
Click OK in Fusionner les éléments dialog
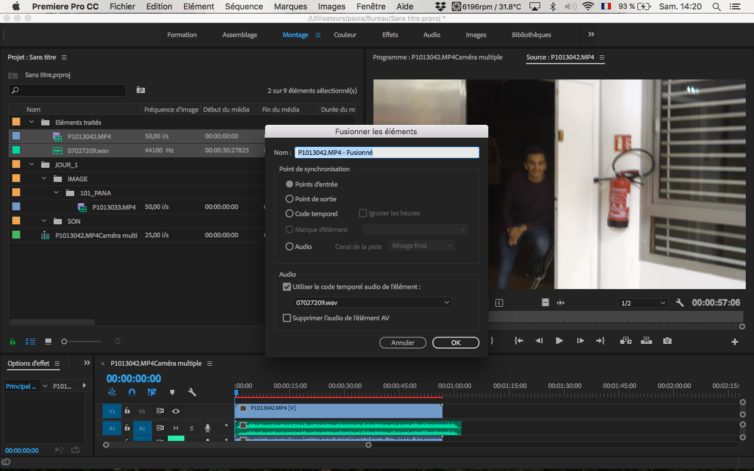pos(456,343)
